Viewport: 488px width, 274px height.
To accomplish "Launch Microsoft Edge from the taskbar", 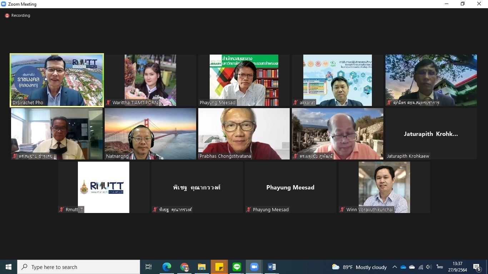I will 166,267.
